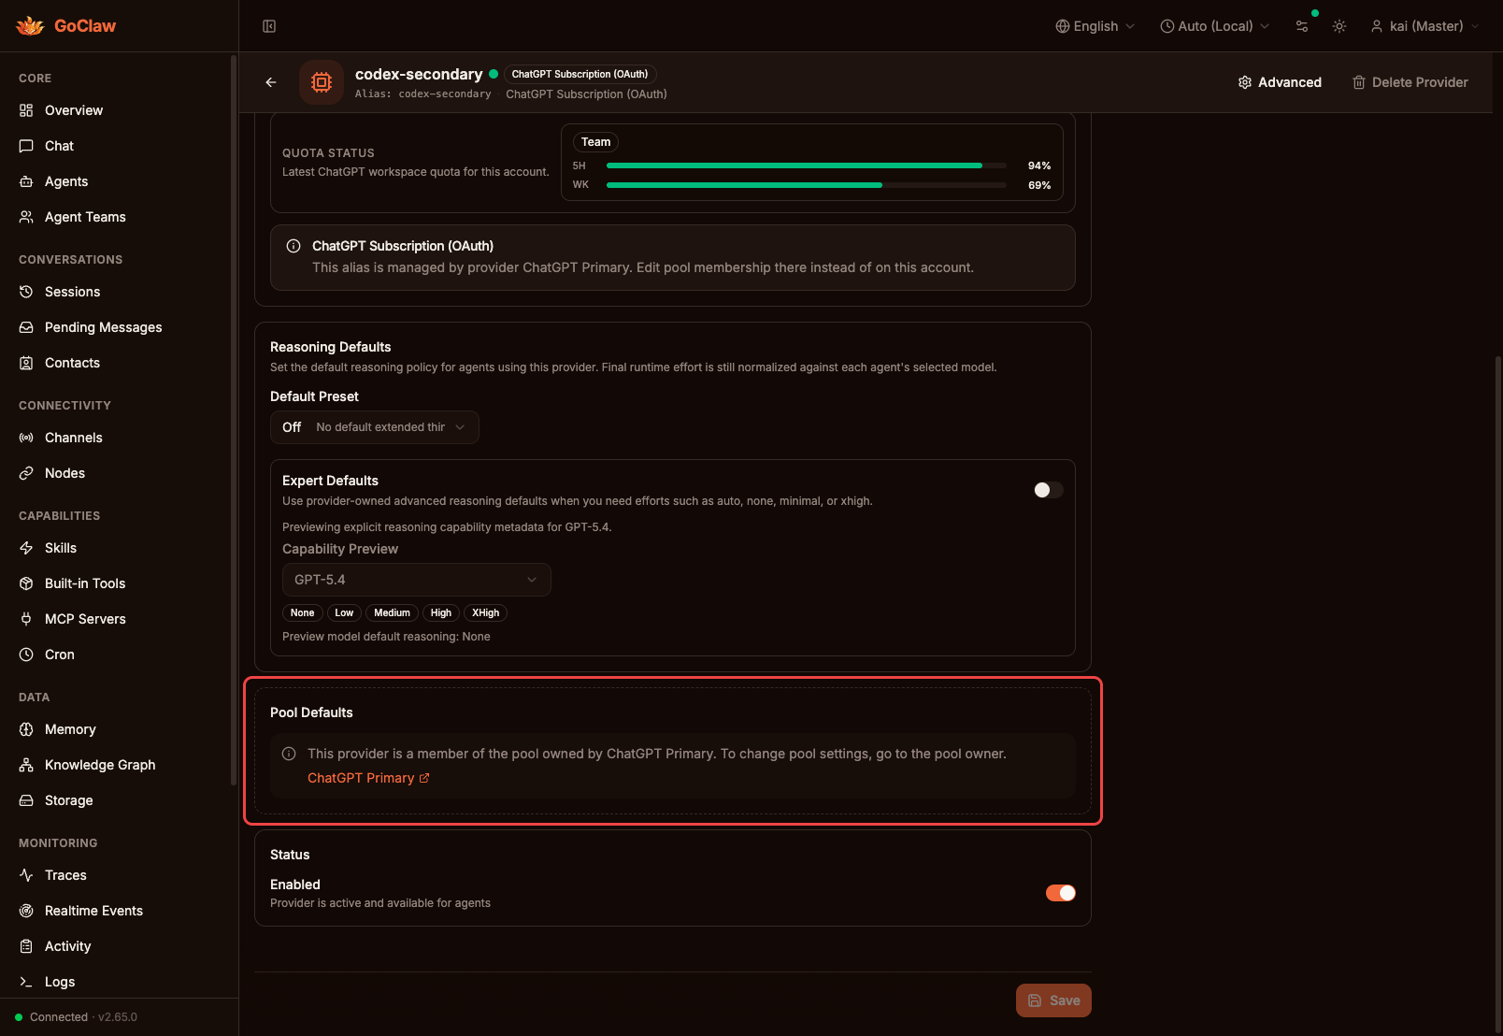Screen dimensions: 1503x1036
Task: Open the kai (Master) user menu
Action: coord(1424,26)
